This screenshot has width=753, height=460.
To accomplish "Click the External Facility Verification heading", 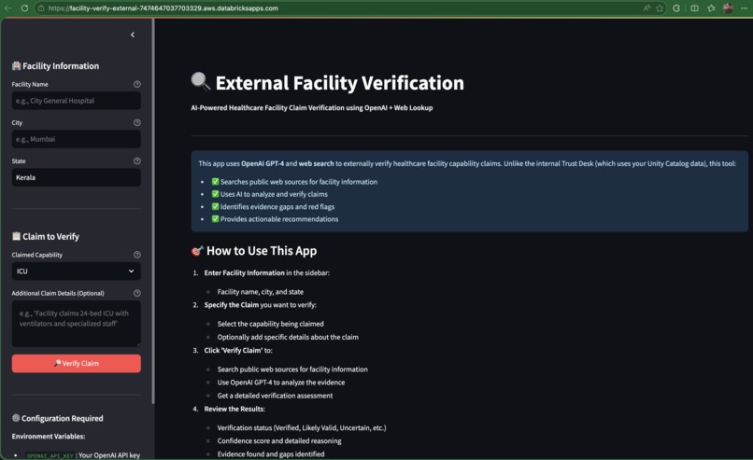I will coord(339,83).
